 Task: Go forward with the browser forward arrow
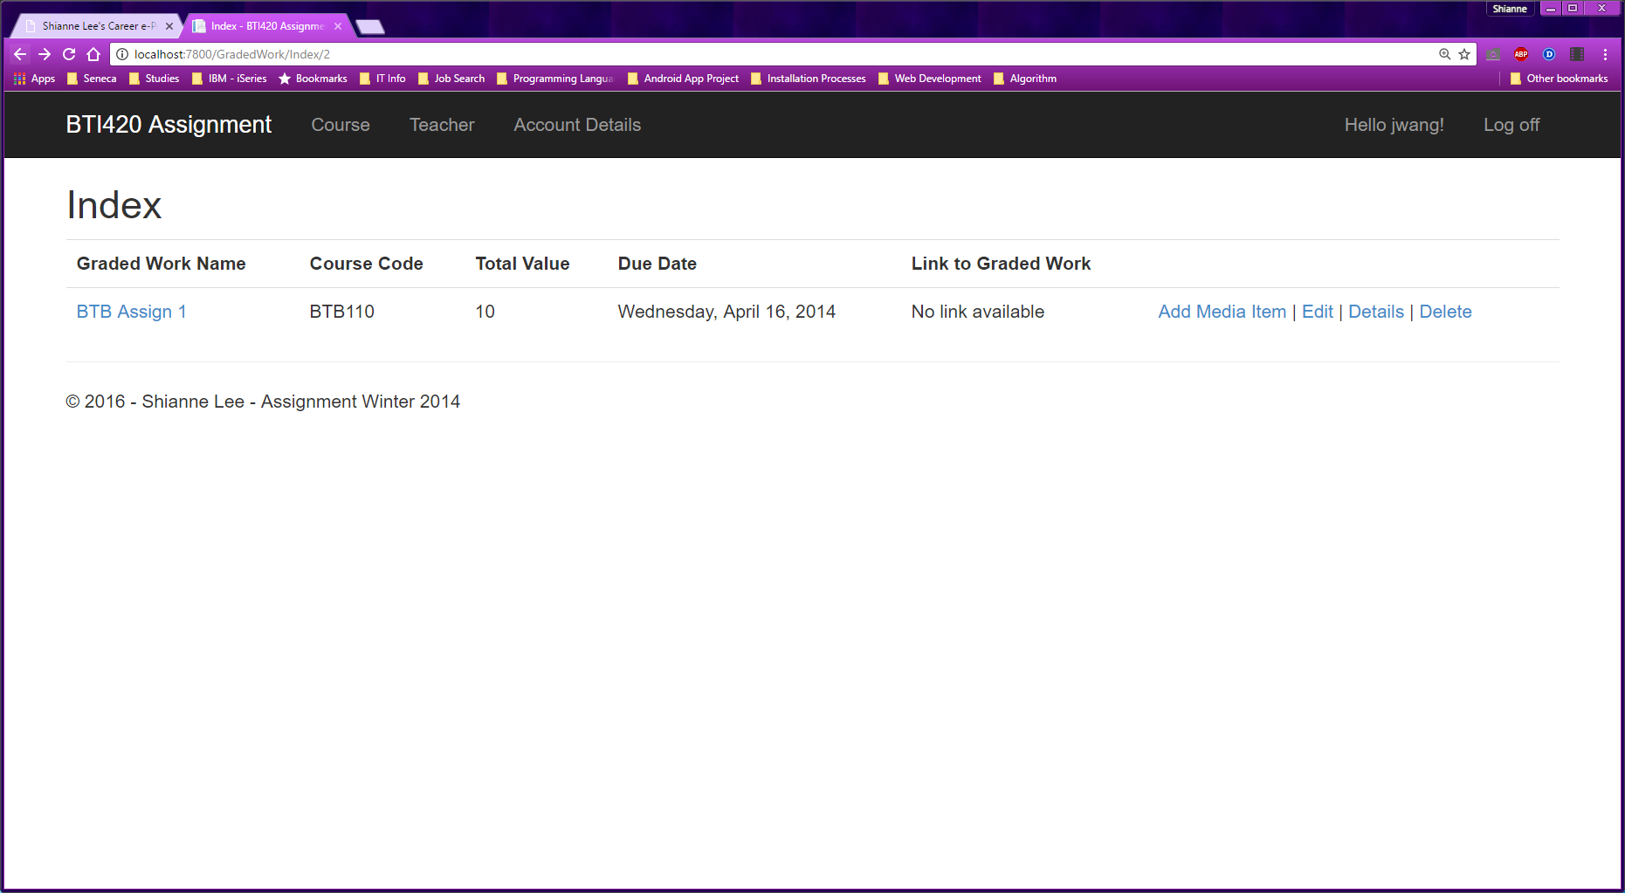[x=45, y=54]
